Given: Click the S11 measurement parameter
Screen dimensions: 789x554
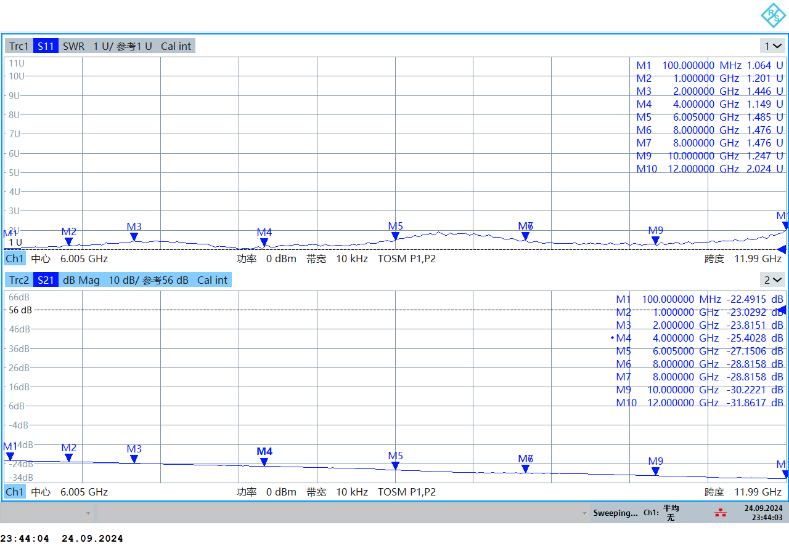Looking at the screenshot, I should pos(46,46).
